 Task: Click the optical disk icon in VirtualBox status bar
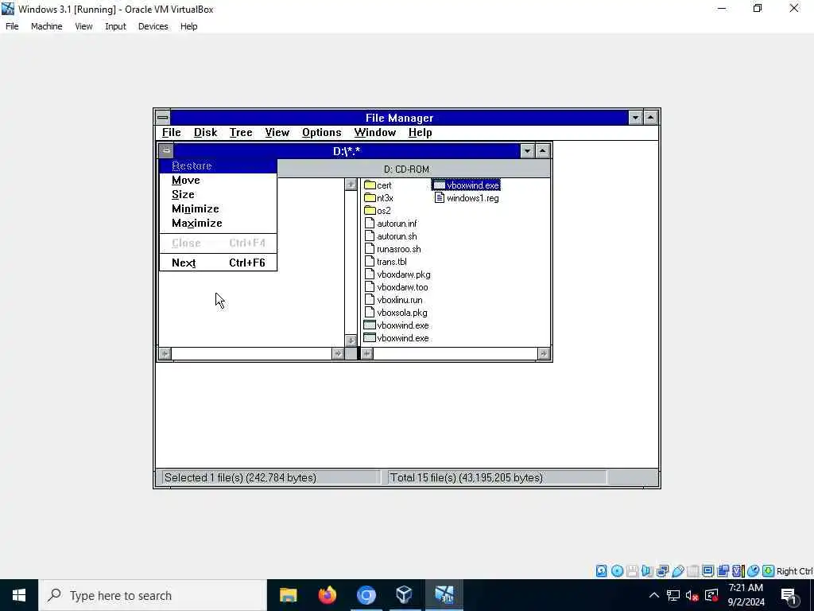point(617,571)
